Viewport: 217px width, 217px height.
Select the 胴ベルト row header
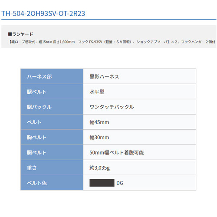click(x=52, y=152)
